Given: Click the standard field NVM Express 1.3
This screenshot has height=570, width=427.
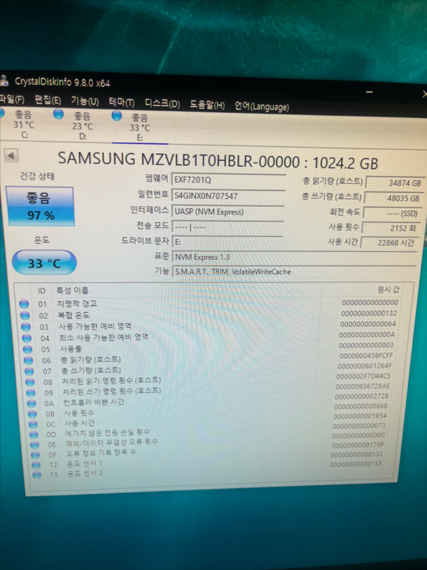Looking at the screenshot, I should click(294, 257).
